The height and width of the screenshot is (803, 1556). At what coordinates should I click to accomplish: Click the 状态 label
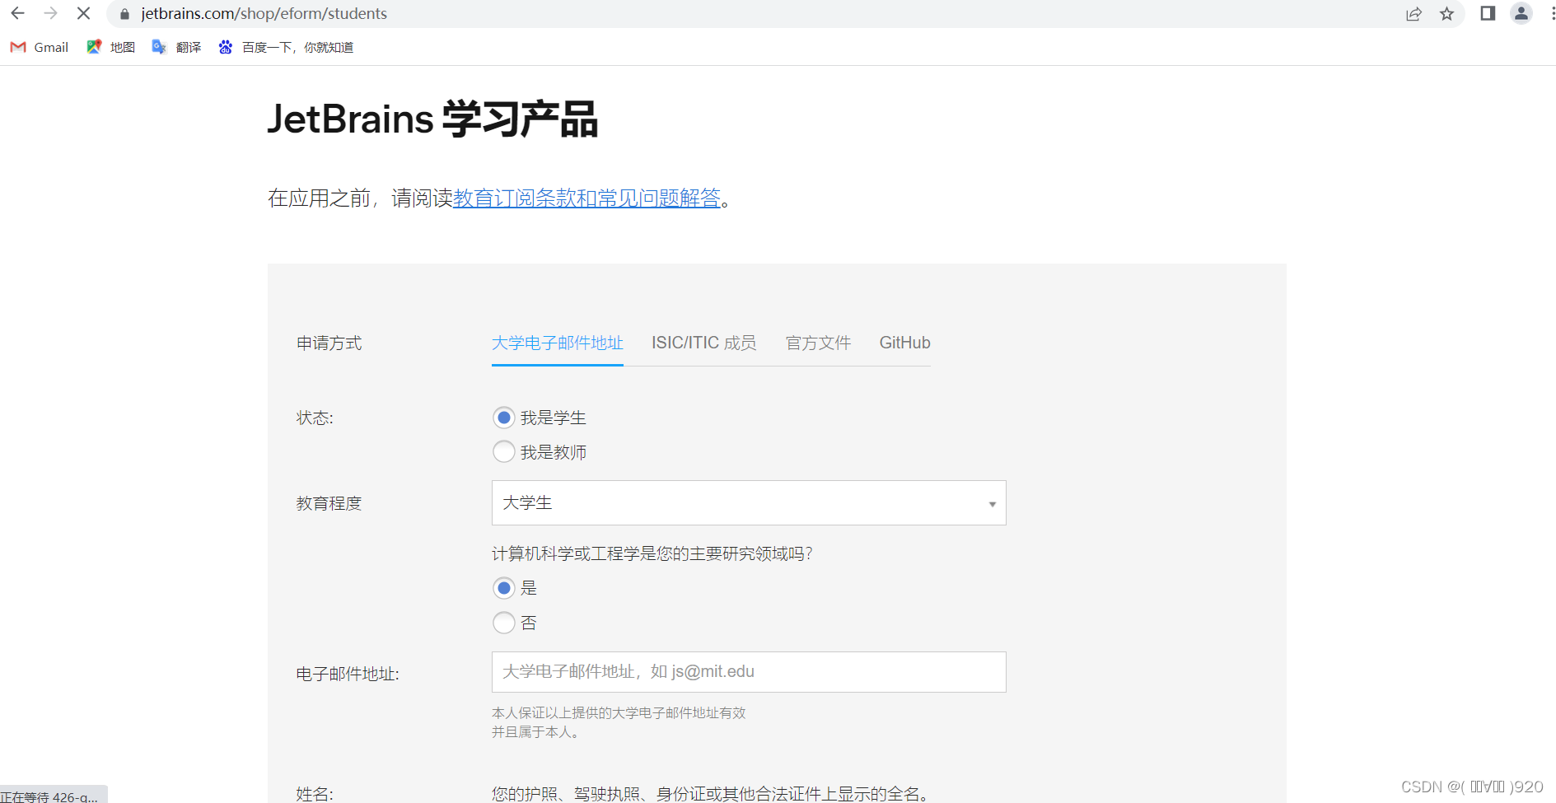coord(315,418)
